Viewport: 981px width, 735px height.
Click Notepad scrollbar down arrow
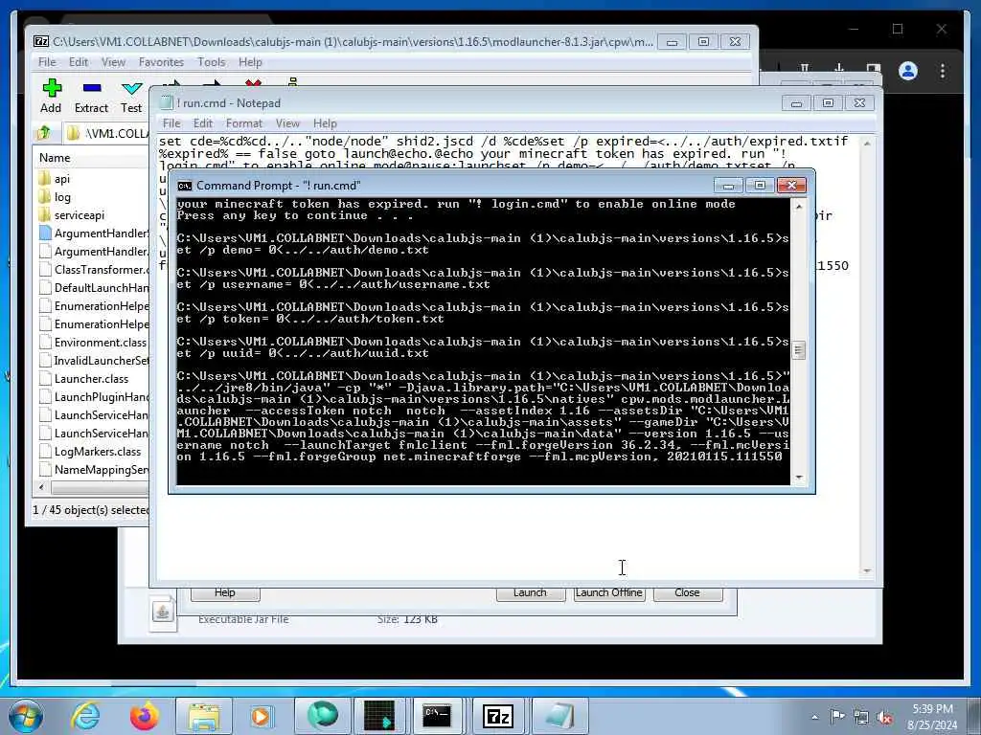pyautogui.click(x=866, y=570)
